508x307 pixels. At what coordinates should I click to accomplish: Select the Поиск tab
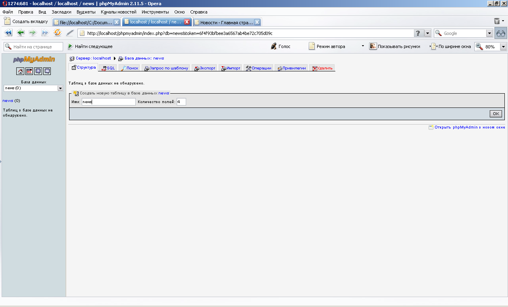coord(129,68)
